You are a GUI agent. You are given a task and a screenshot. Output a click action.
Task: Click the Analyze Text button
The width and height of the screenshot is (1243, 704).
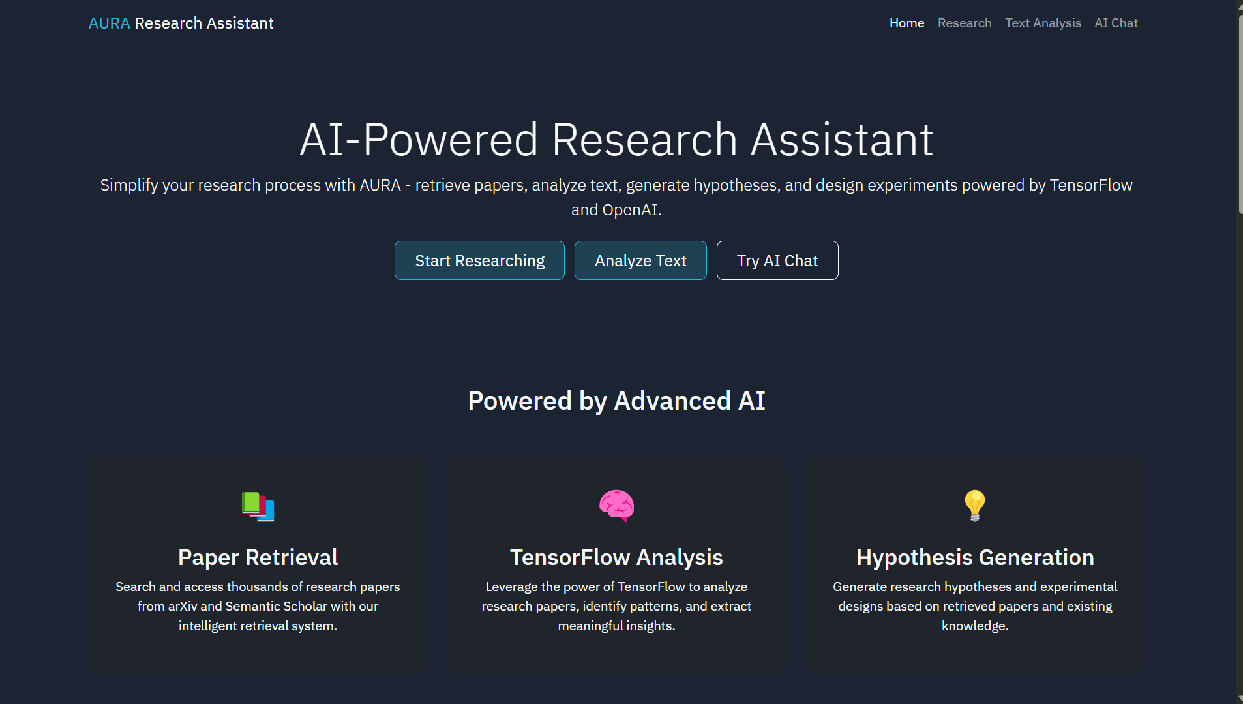pyautogui.click(x=640, y=260)
